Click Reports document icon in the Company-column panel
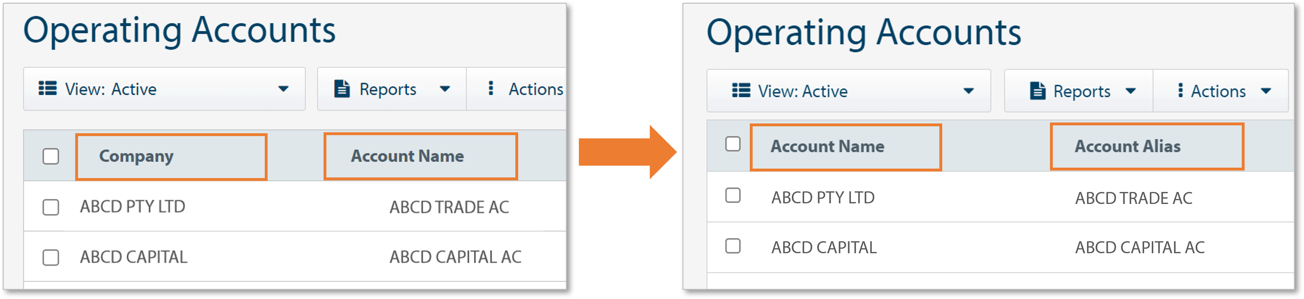The width and height of the screenshot is (1304, 299). point(342,88)
